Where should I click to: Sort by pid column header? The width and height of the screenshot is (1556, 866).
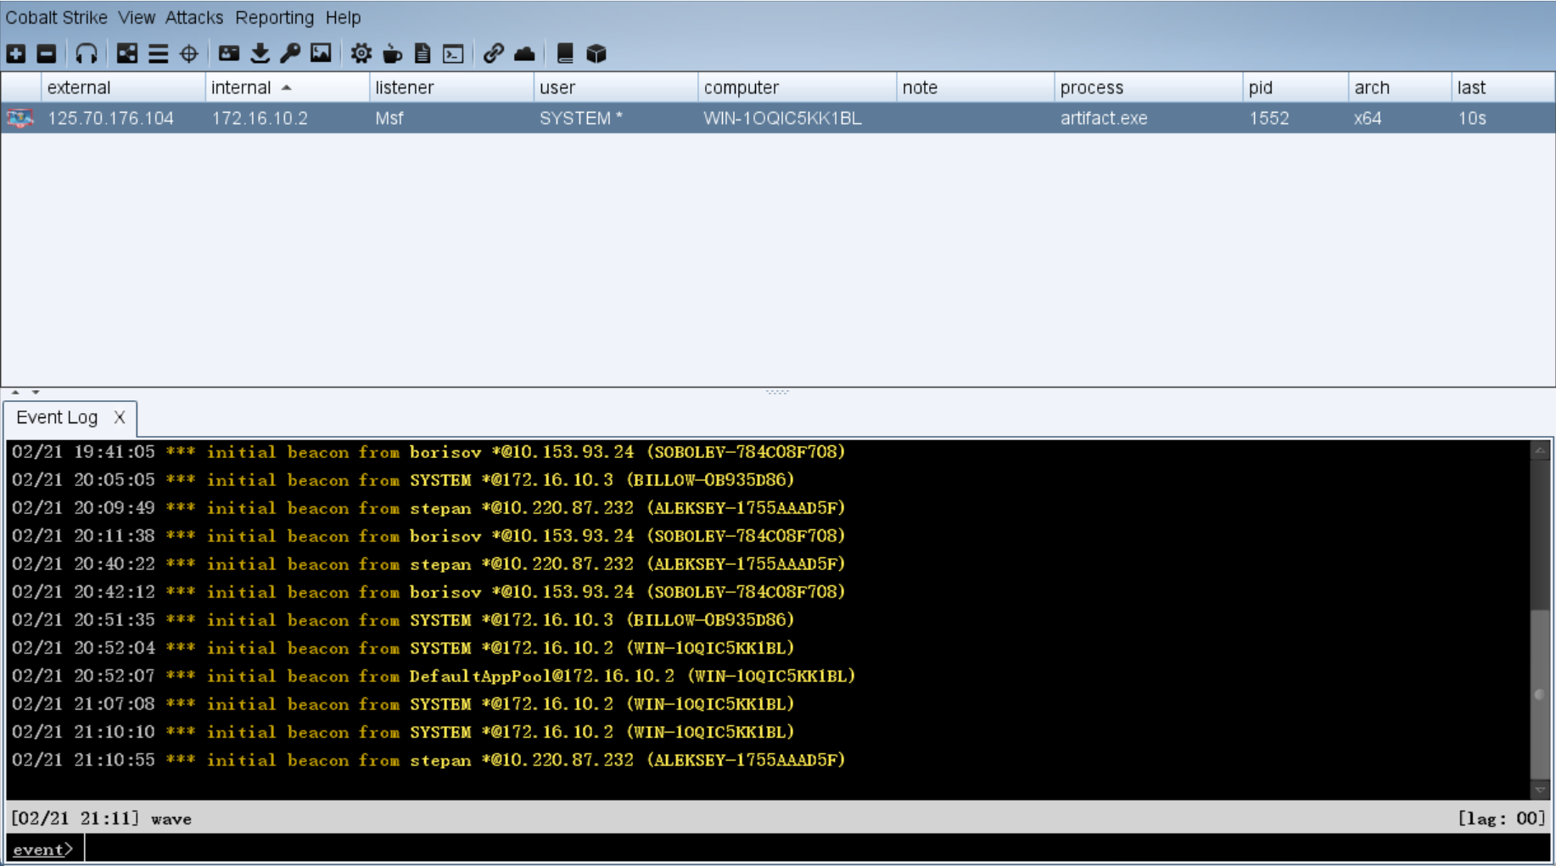tap(1296, 87)
